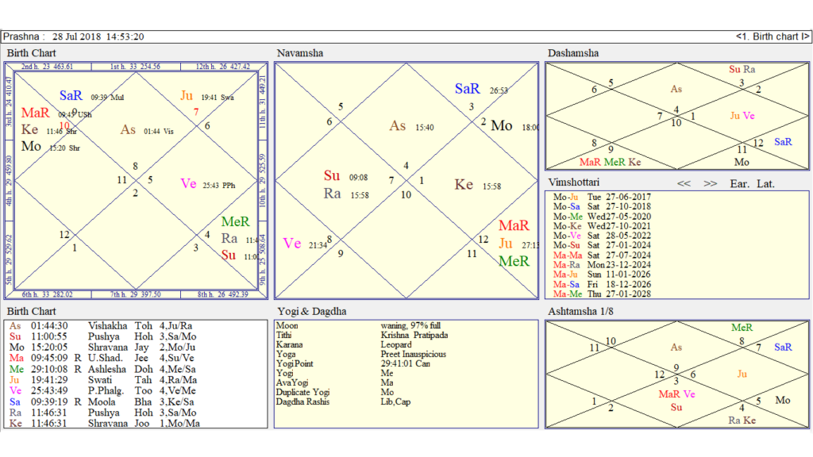Go to earlier Vimshottari periods with '<<'
This screenshot has height=457, width=813.
point(684,183)
